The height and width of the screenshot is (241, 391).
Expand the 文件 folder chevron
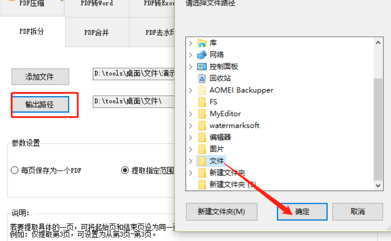191,161
